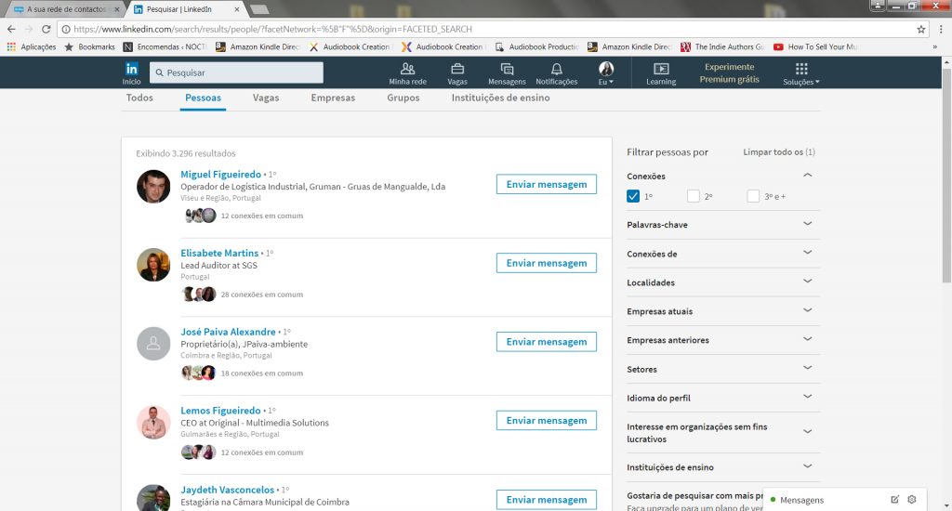Check the 3º e + connections checkbox
The width and height of the screenshot is (952, 511).
753,196
